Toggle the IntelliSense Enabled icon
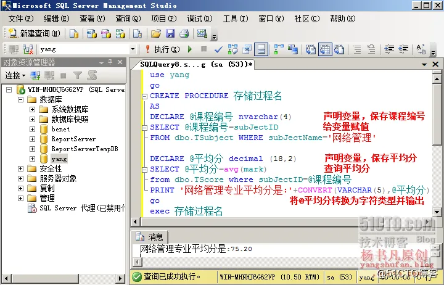This screenshot has height=285, width=444. tap(261, 49)
